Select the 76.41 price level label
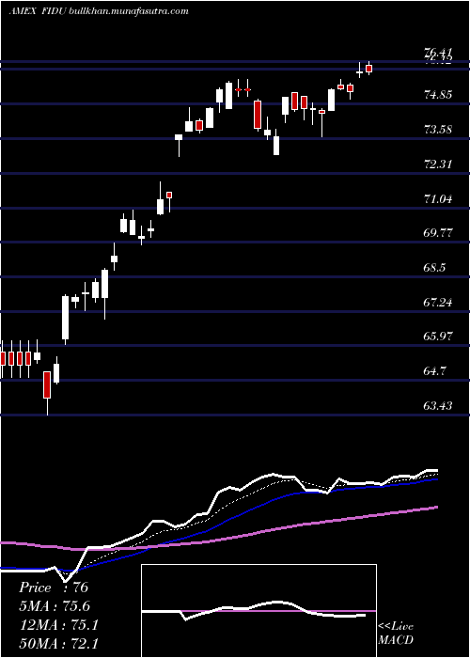Screen dimensions: 470x658 (439, 53)
